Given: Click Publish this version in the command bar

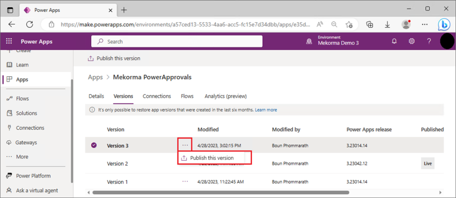Looking at the screenshot, I should point(114,58).
